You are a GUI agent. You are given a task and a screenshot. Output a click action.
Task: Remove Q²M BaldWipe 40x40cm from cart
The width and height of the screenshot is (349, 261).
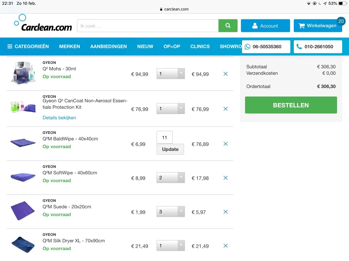click(226, 144)
